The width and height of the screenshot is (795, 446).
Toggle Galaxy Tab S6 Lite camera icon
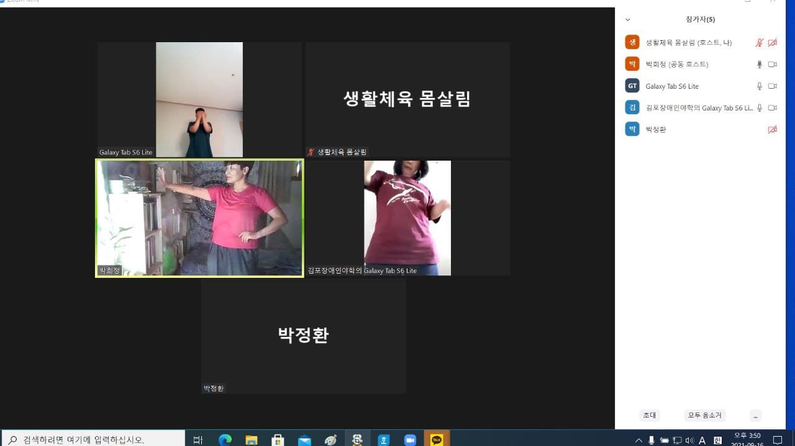click(773, 86)
